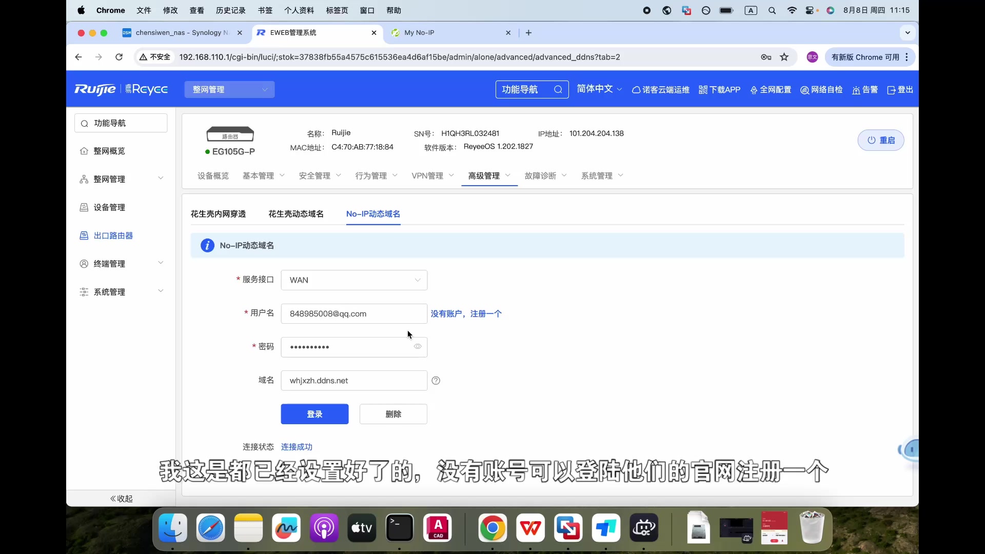The height and width of the screenshot is (554, 985).
Task: Toggle password visibility eye icon
Action: coord(418,346)
